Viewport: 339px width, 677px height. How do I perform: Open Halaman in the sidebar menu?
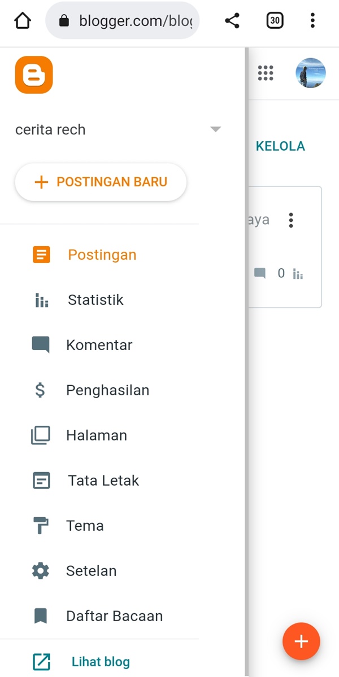click(x=96, y=435)
